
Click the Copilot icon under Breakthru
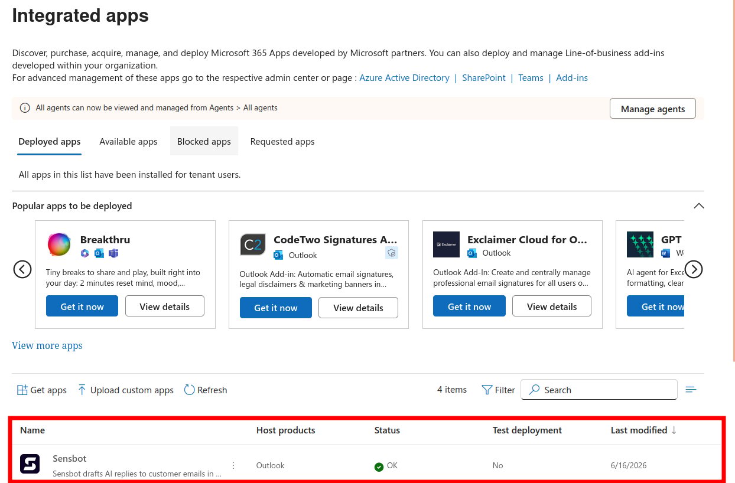click(x=85, y=253)
